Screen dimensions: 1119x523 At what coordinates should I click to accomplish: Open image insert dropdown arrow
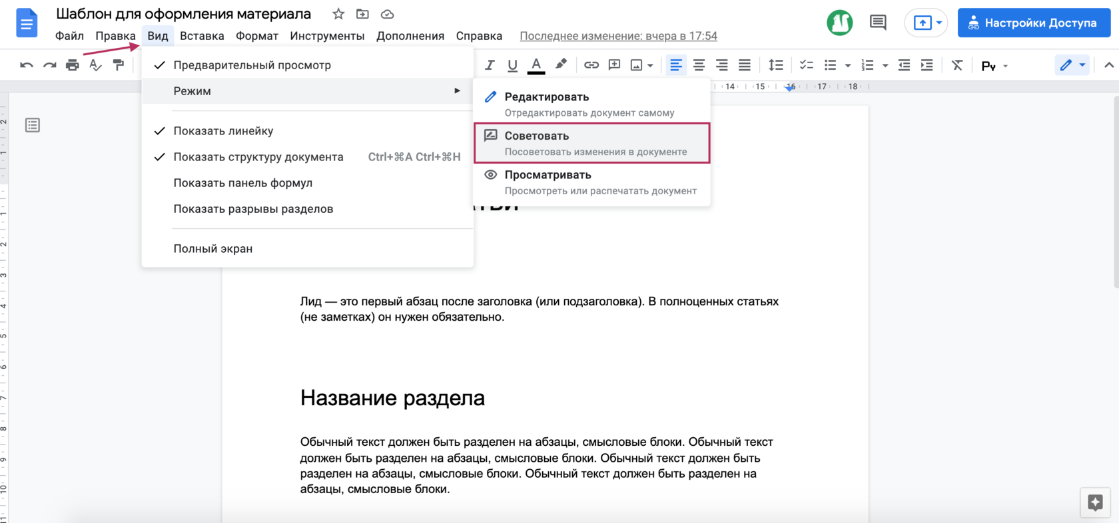point(650,65)
